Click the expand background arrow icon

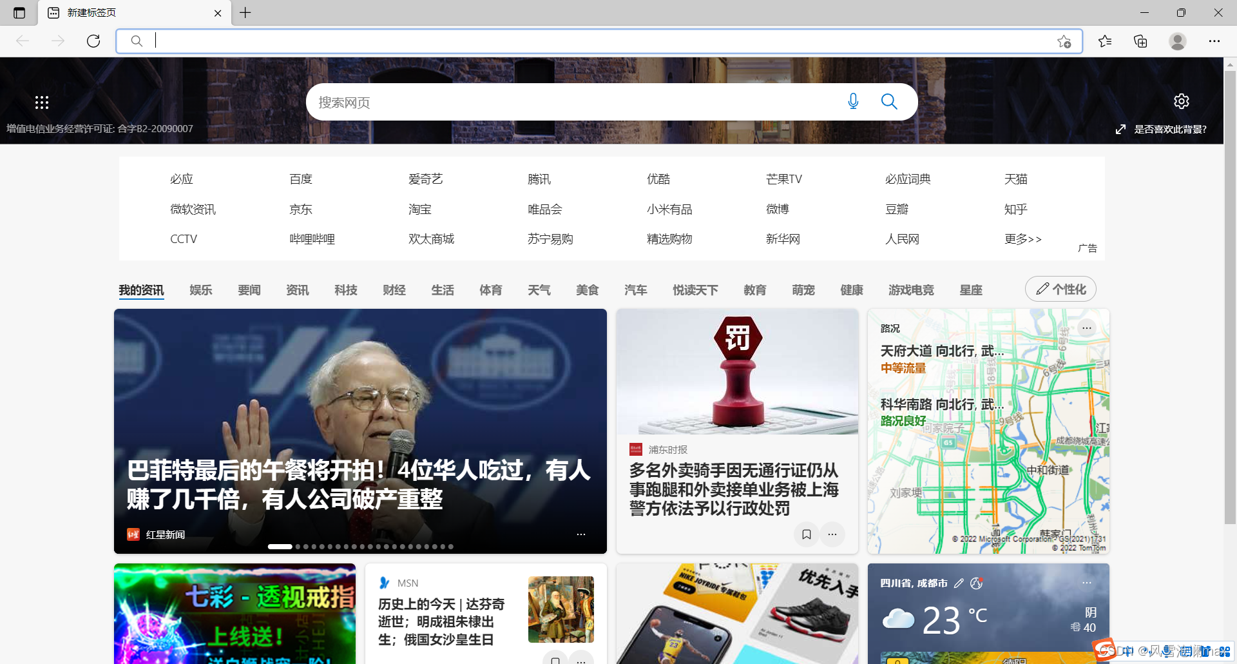[x=1120, y=129]
